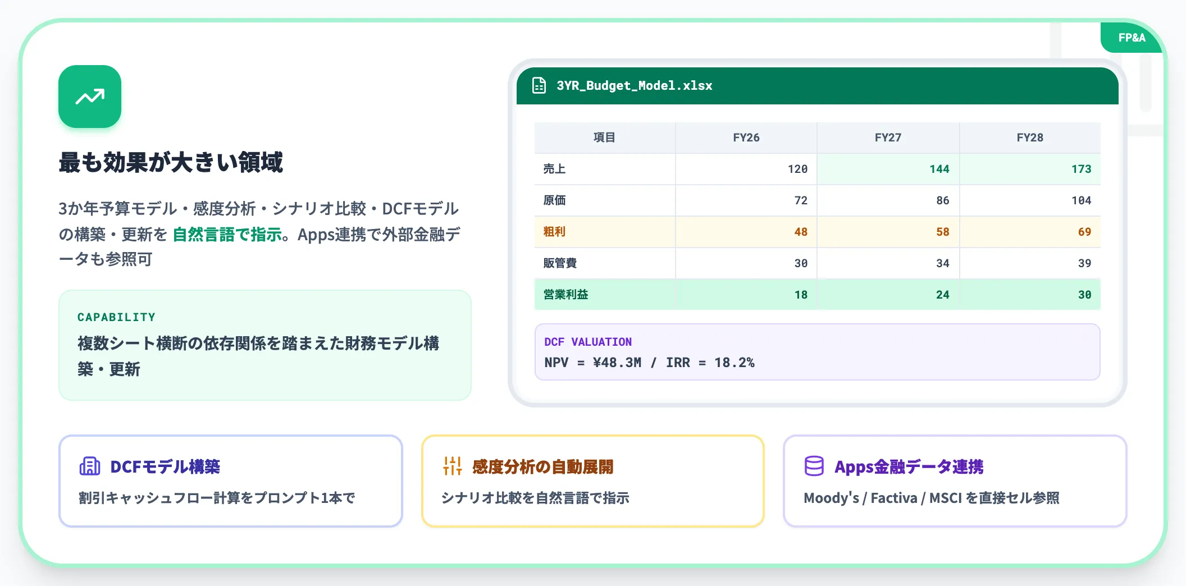
Task: Open the Apps金融データ連携 card
Action: click(955, 481)
